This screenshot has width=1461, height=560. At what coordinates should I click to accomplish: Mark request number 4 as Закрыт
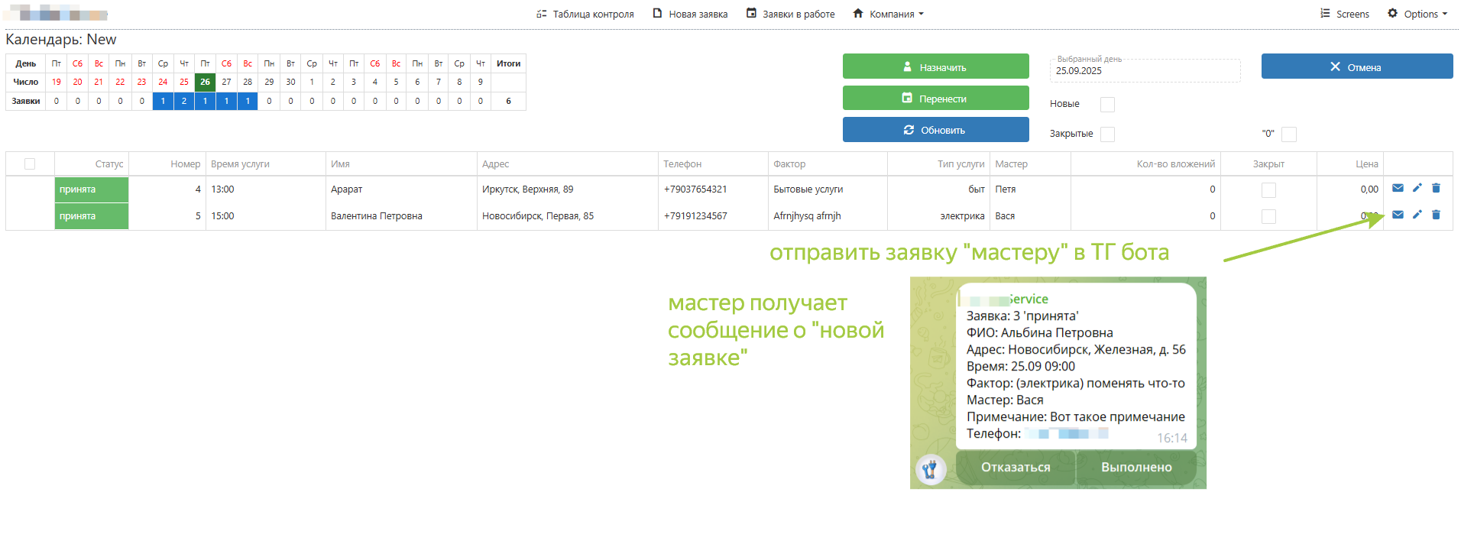[x=1268, y=189]
